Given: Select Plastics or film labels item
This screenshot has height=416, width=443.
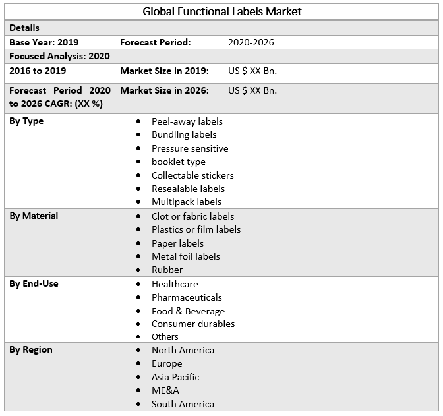Looking at the screenshot, I should [x=196, y=229].
